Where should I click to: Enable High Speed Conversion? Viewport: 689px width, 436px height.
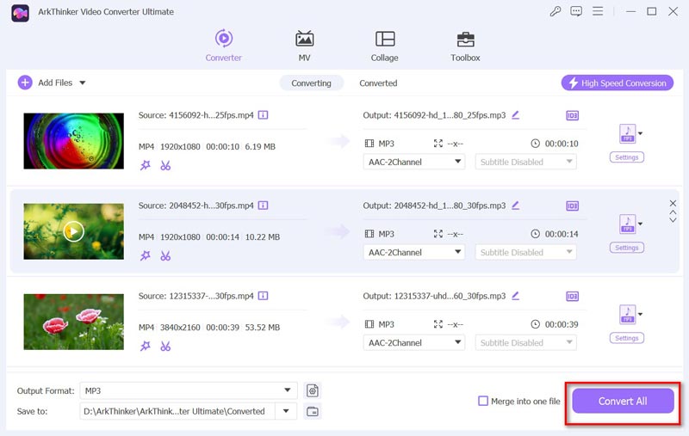(617, 83)
